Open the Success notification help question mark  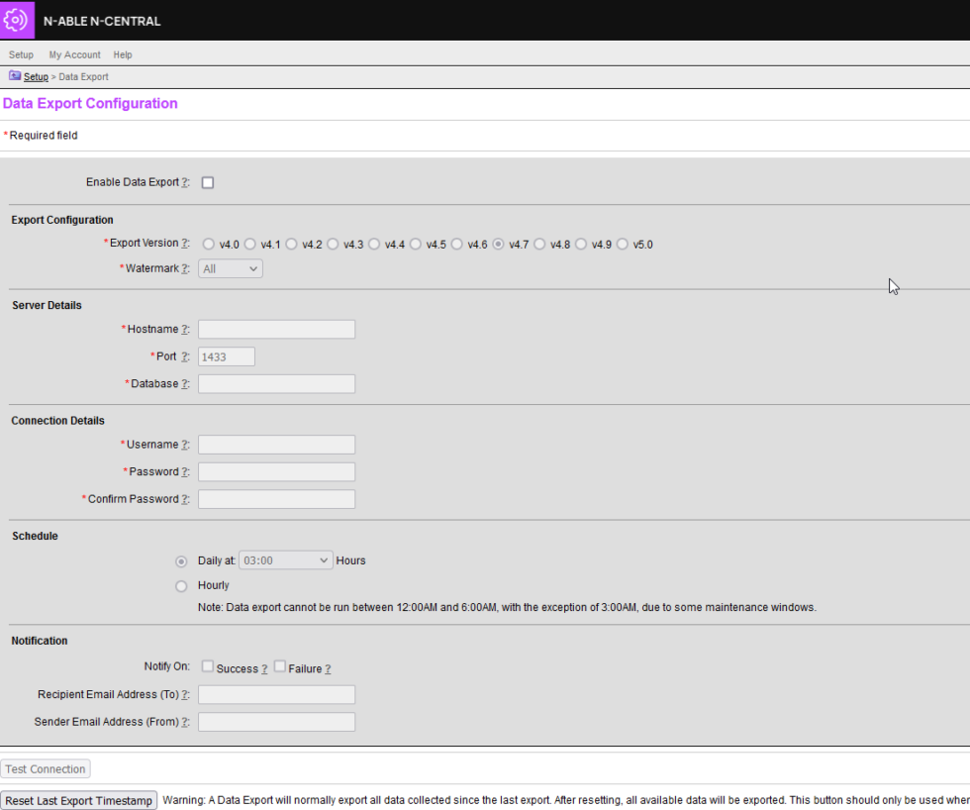[264, 669]
